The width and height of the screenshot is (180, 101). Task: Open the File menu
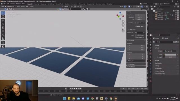pos(4,4)
